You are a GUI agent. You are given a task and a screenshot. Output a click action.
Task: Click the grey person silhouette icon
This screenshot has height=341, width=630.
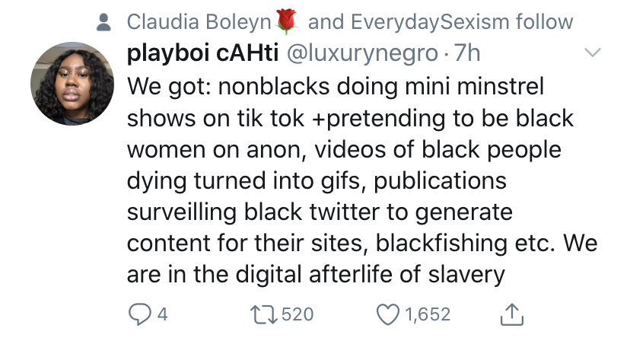pyautogui.click(x=103, y=23)
